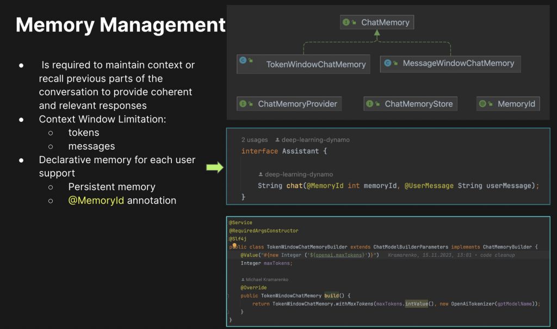Click the class icon on TokenWindowChatMemory node
557x329 pixels.
point(243,60)
